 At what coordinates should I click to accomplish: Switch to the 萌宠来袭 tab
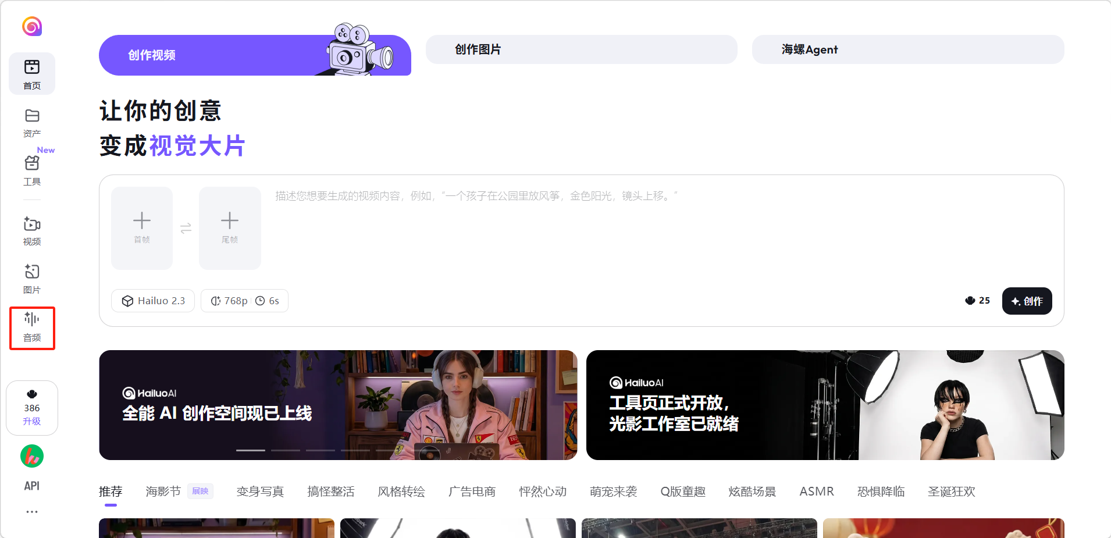(613, 491)
